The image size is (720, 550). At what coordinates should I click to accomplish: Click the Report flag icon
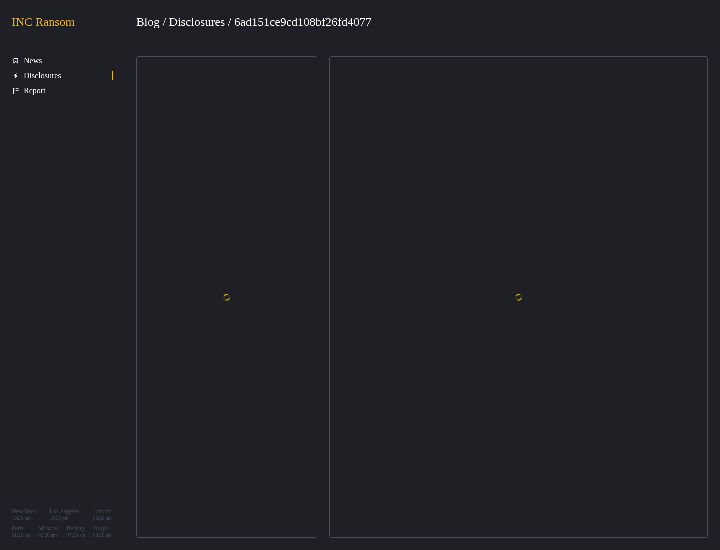(16, 91)
